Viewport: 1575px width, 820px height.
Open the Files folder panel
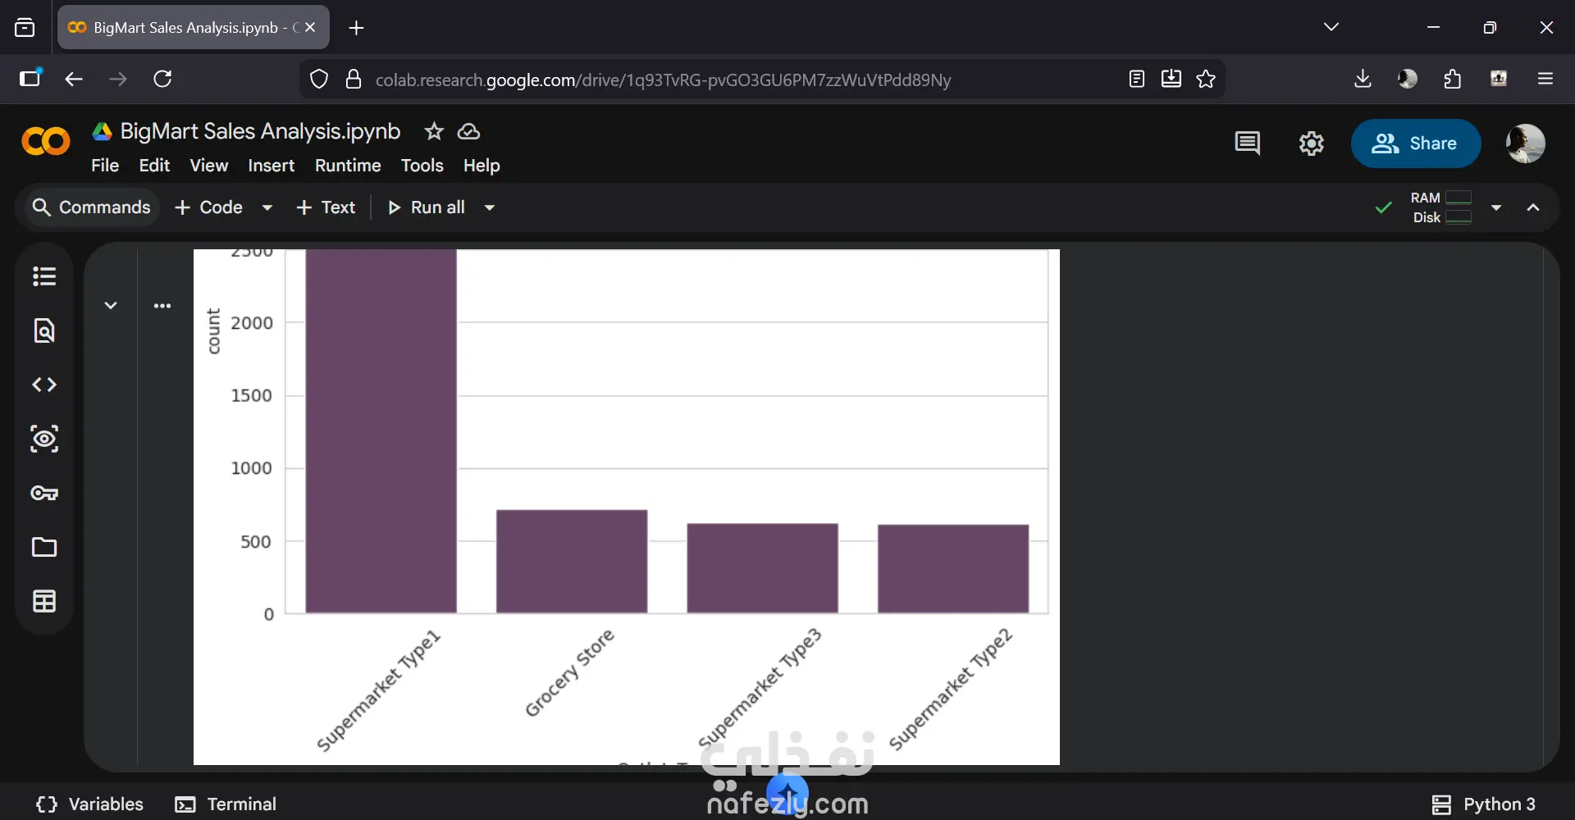click(44, 547)
